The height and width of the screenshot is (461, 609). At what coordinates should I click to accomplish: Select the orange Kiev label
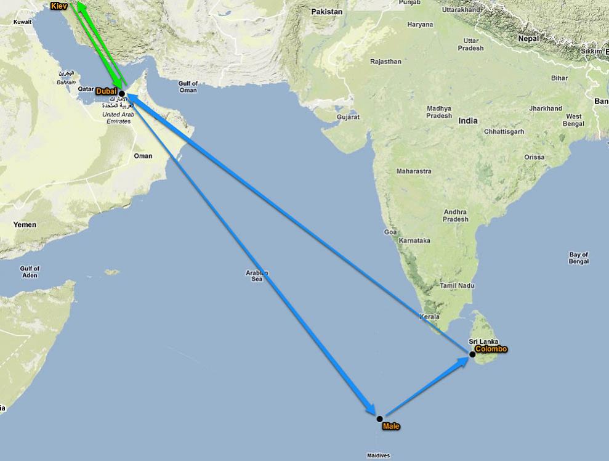(x=59, y=6)
